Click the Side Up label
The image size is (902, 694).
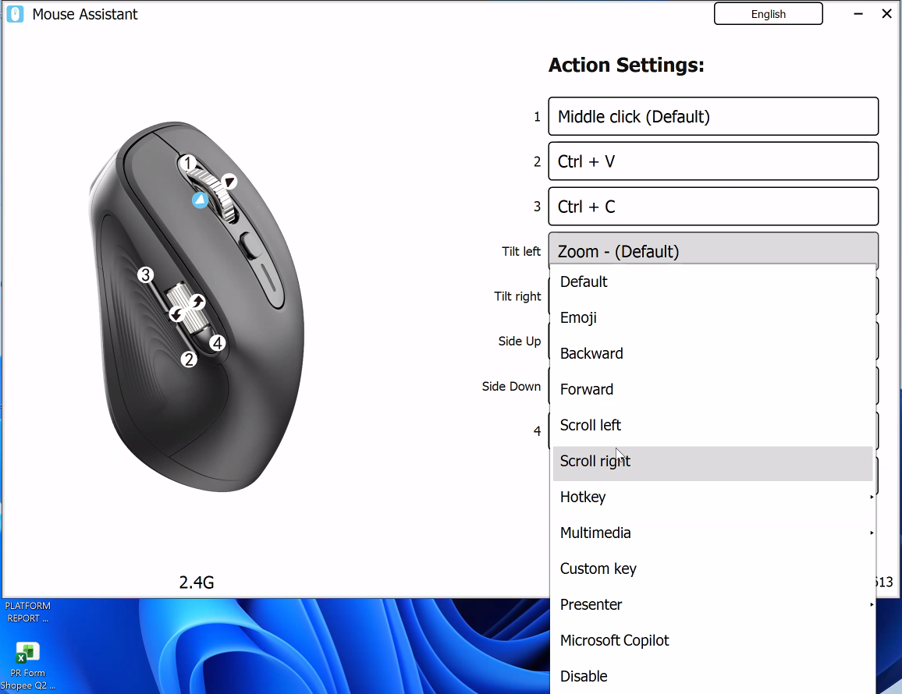[x=520, y=341]
